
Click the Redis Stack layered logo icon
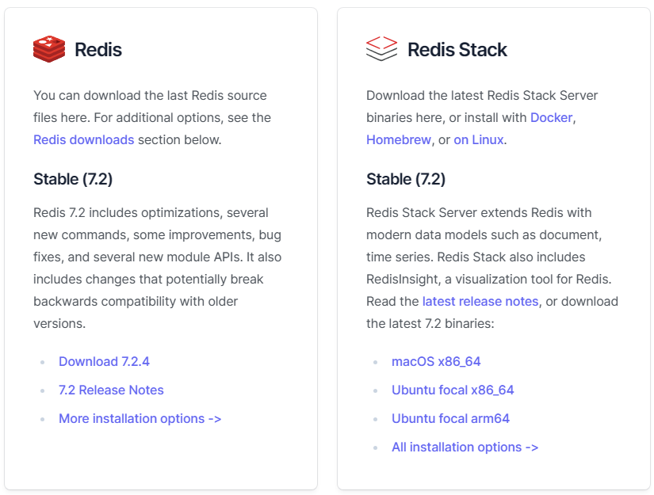click(x=381, y=49)
